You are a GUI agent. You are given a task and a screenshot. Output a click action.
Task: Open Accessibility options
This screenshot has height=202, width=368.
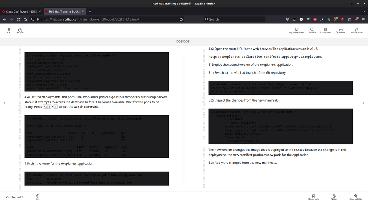point(355,197)
